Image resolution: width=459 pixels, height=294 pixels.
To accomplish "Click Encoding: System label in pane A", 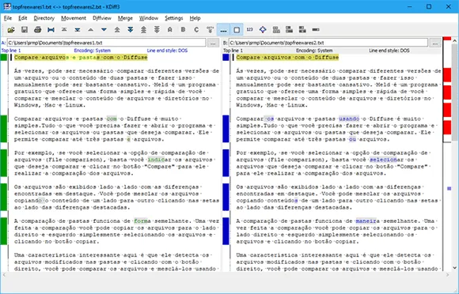I will tap(93, 51).
